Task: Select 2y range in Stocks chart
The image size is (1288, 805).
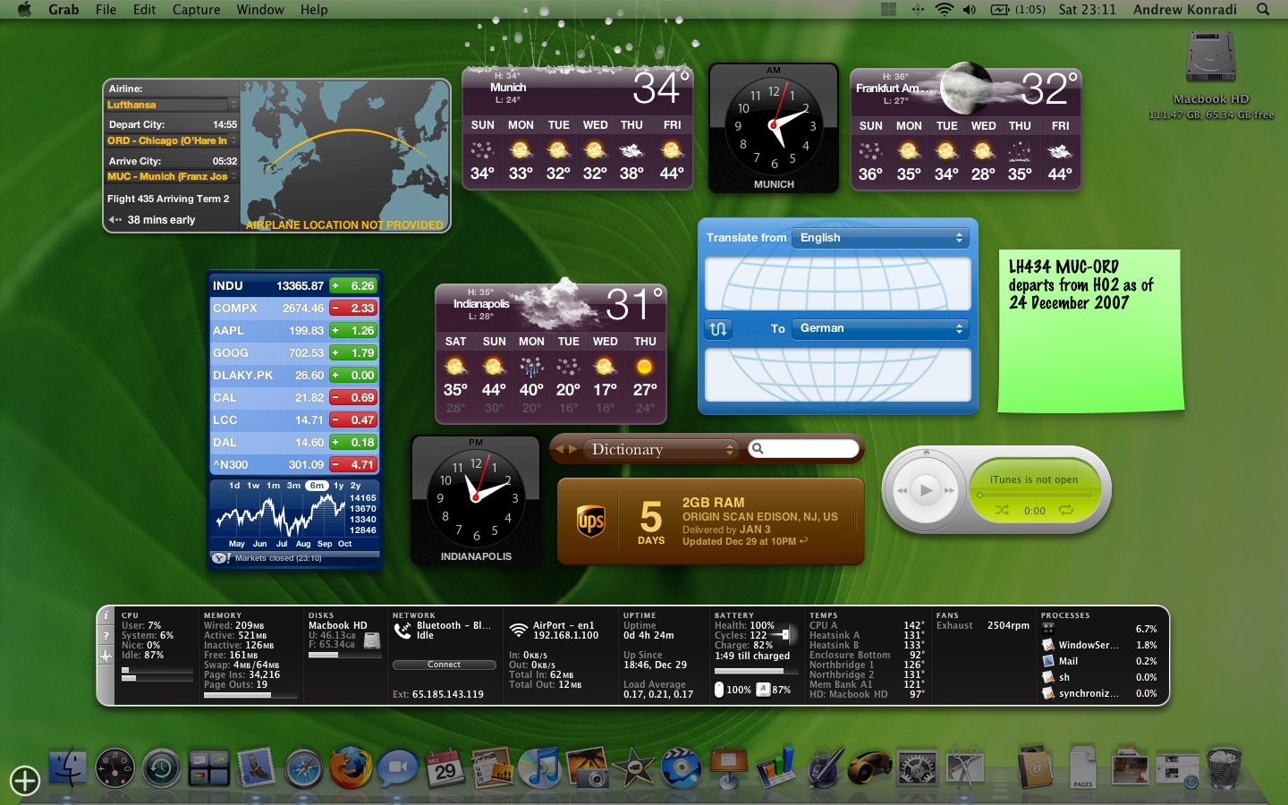Action: [x=355, y=486]
